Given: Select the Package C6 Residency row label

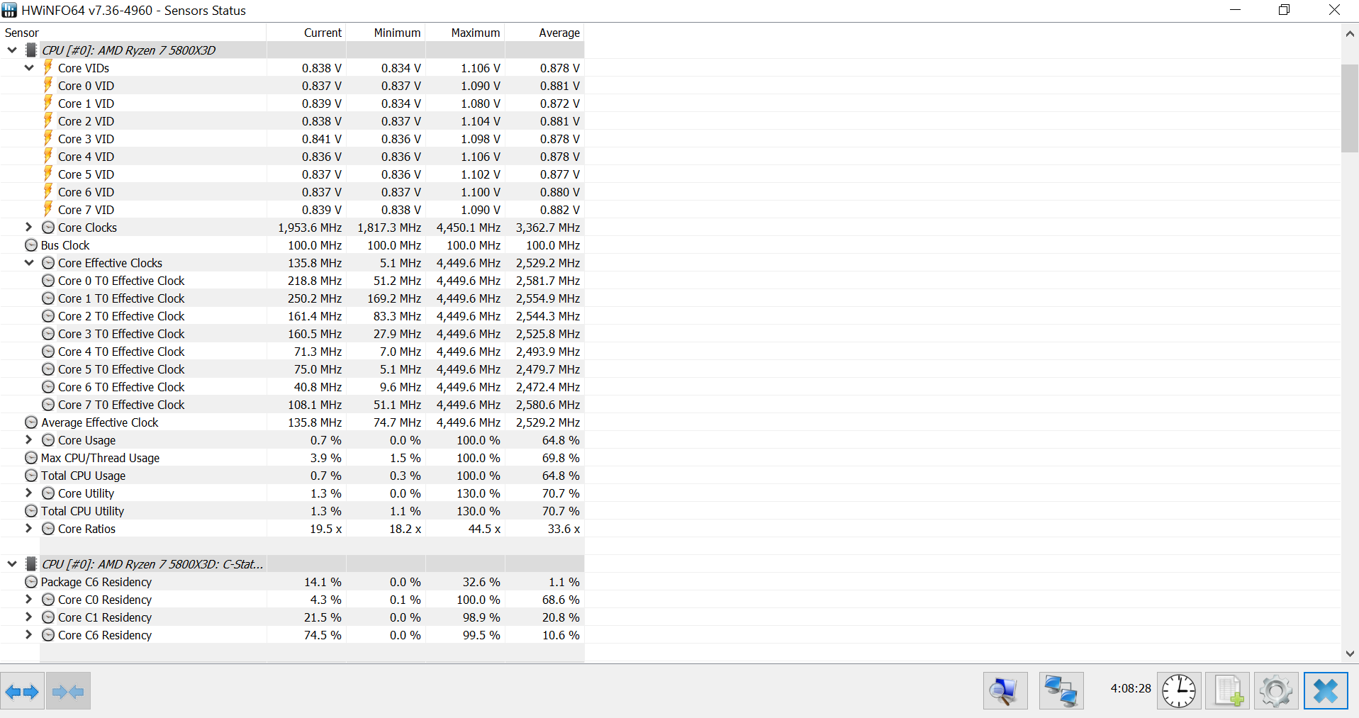Looking at the screenshot, I should pos(96,582).
